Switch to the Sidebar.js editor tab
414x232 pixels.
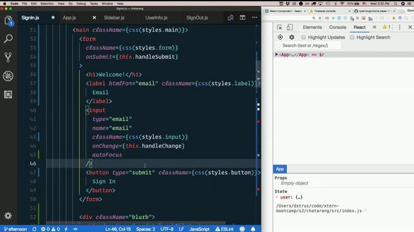click(114, 17)
